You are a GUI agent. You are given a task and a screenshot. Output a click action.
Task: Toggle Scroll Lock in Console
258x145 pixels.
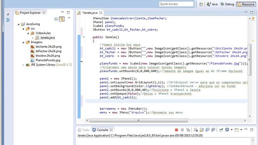(x=202, y=130)
